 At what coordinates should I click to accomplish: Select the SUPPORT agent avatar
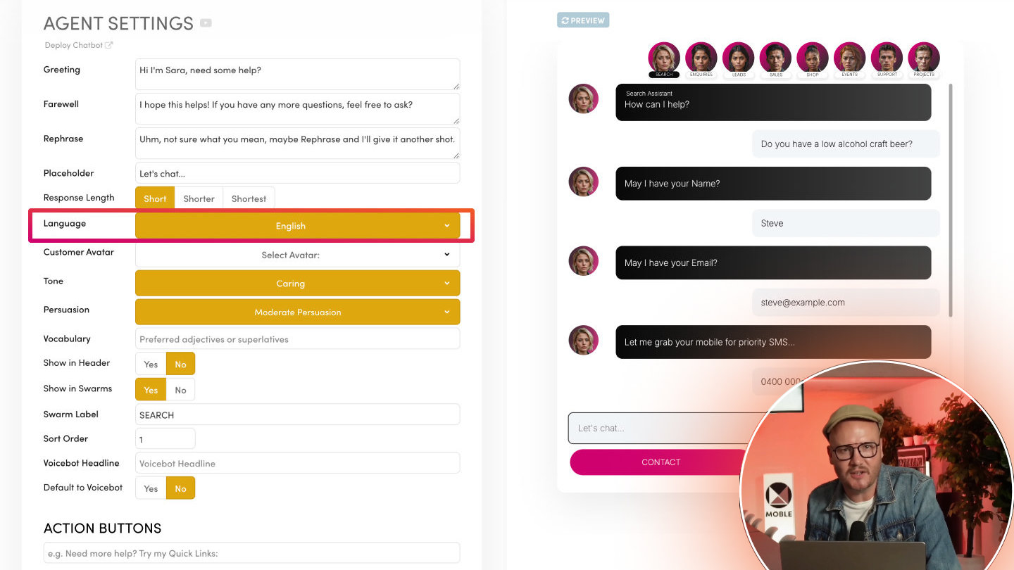point(887,58)
